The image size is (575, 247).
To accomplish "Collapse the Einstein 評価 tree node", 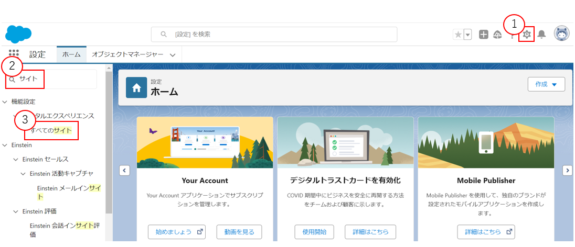I will click(15, 211).
